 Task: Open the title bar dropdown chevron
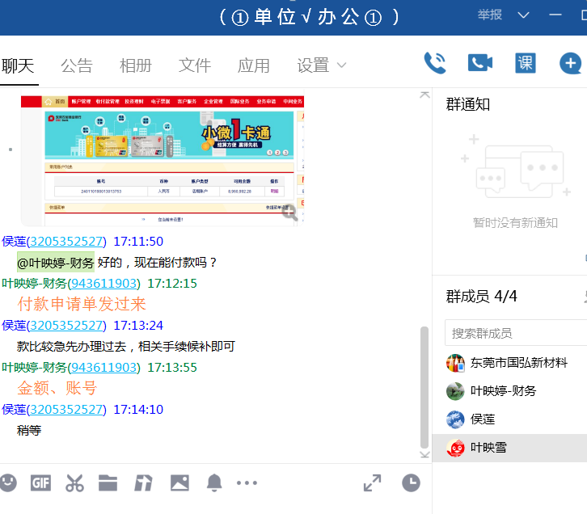click(523, 15)
